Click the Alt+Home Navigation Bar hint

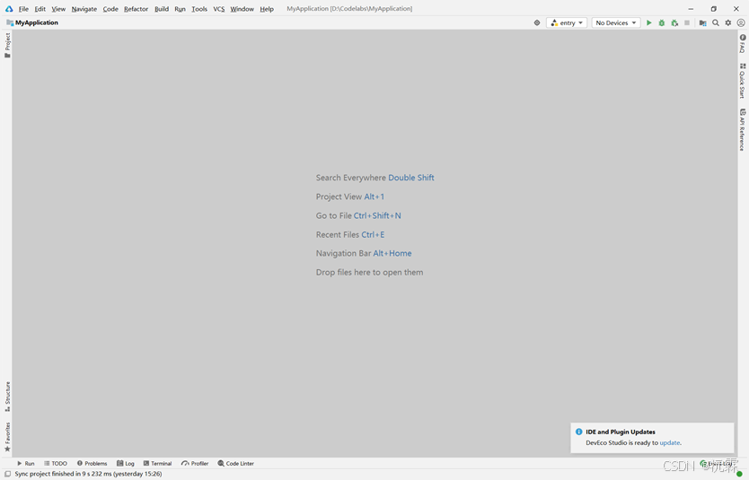392,253
